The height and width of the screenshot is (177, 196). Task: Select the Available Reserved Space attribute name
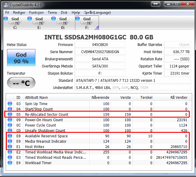tap(46, 136)
